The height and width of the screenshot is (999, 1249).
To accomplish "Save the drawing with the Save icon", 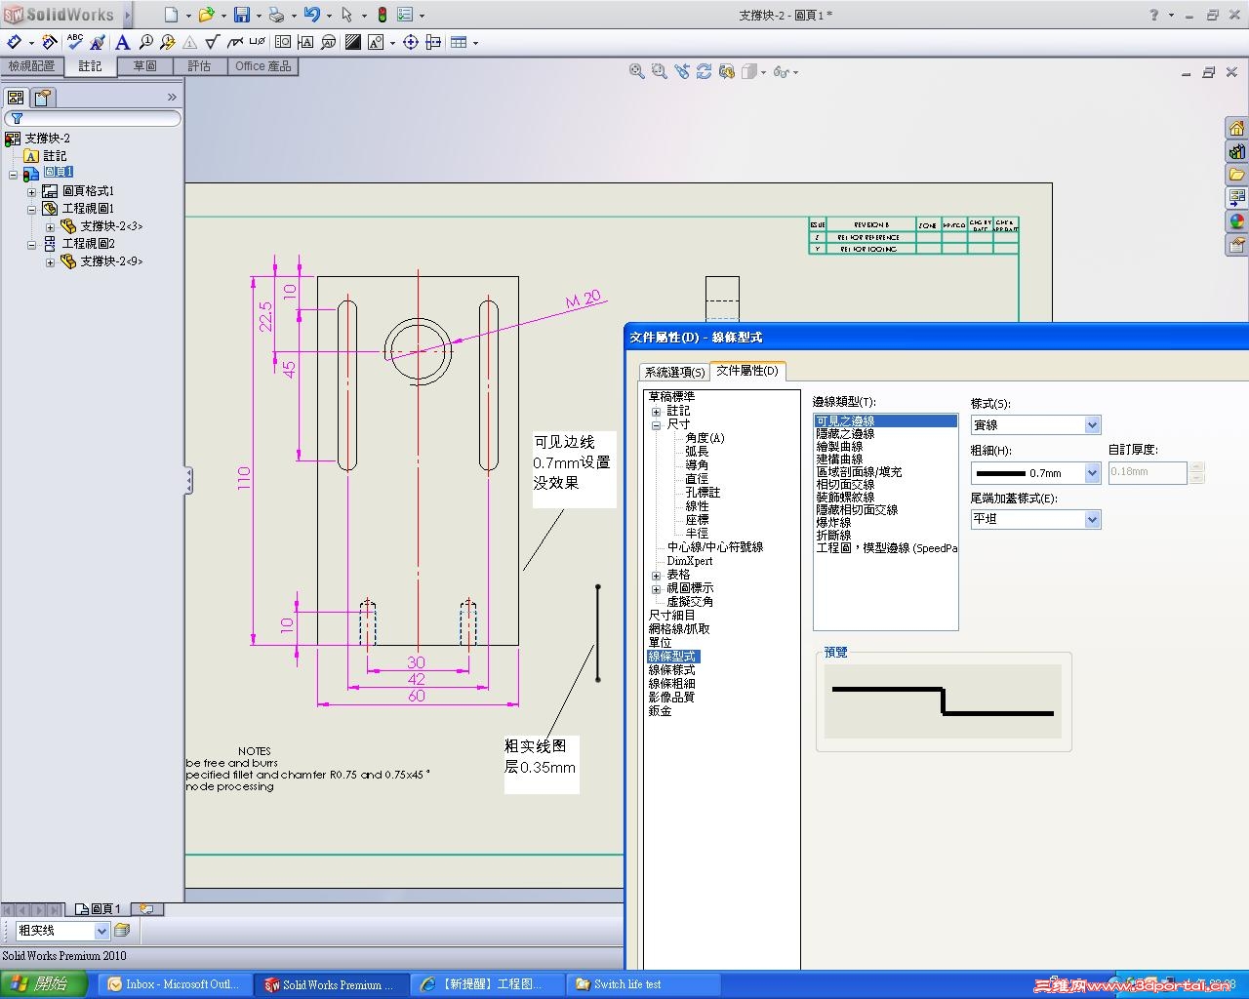I will click(x=241, y=15).
